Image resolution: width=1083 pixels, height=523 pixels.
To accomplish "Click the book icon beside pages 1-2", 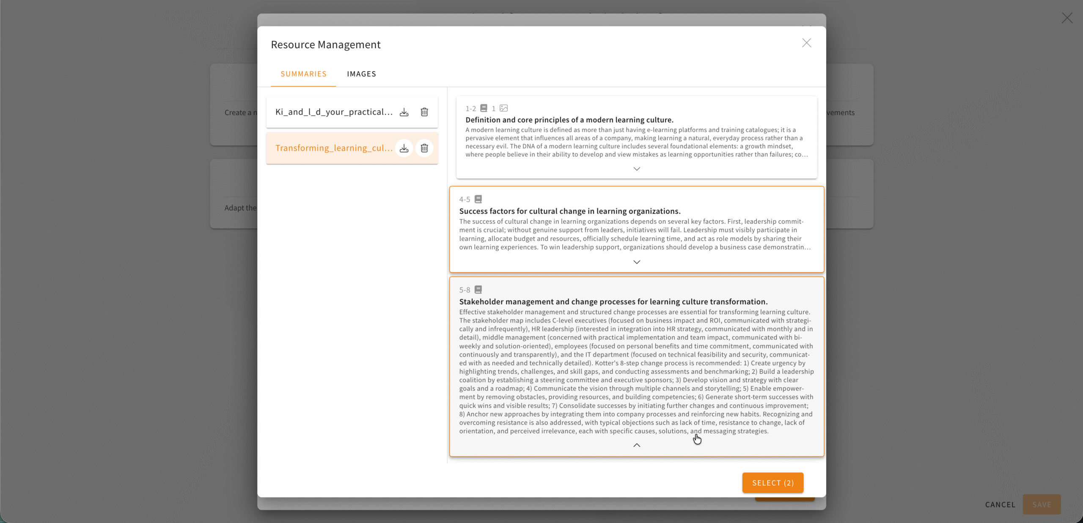I will [484, 108].
